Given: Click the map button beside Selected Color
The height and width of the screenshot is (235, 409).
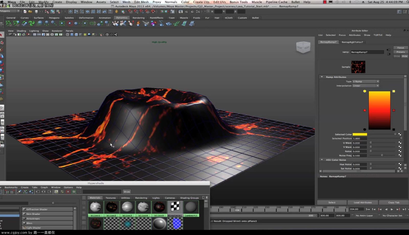Looking at the screenshot, I should pos(400,134).
